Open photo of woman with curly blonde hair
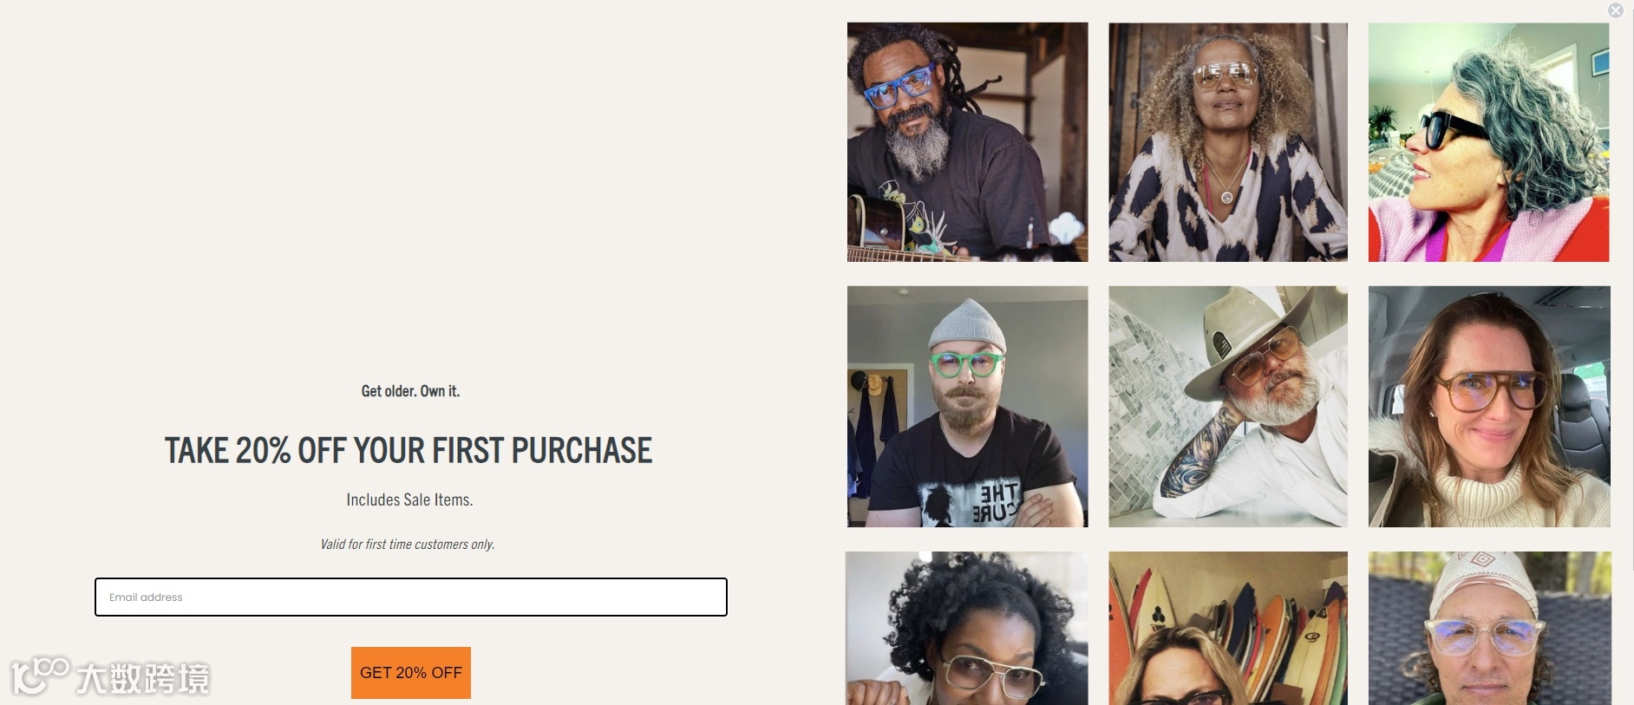This screenshot has height=705, width=1634. (x=1228, y=142)
